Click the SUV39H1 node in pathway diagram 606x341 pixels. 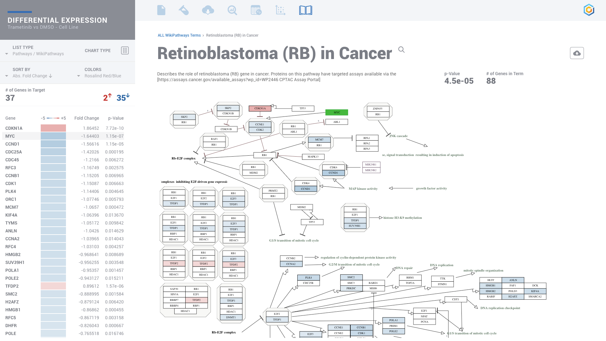(355, 226)
